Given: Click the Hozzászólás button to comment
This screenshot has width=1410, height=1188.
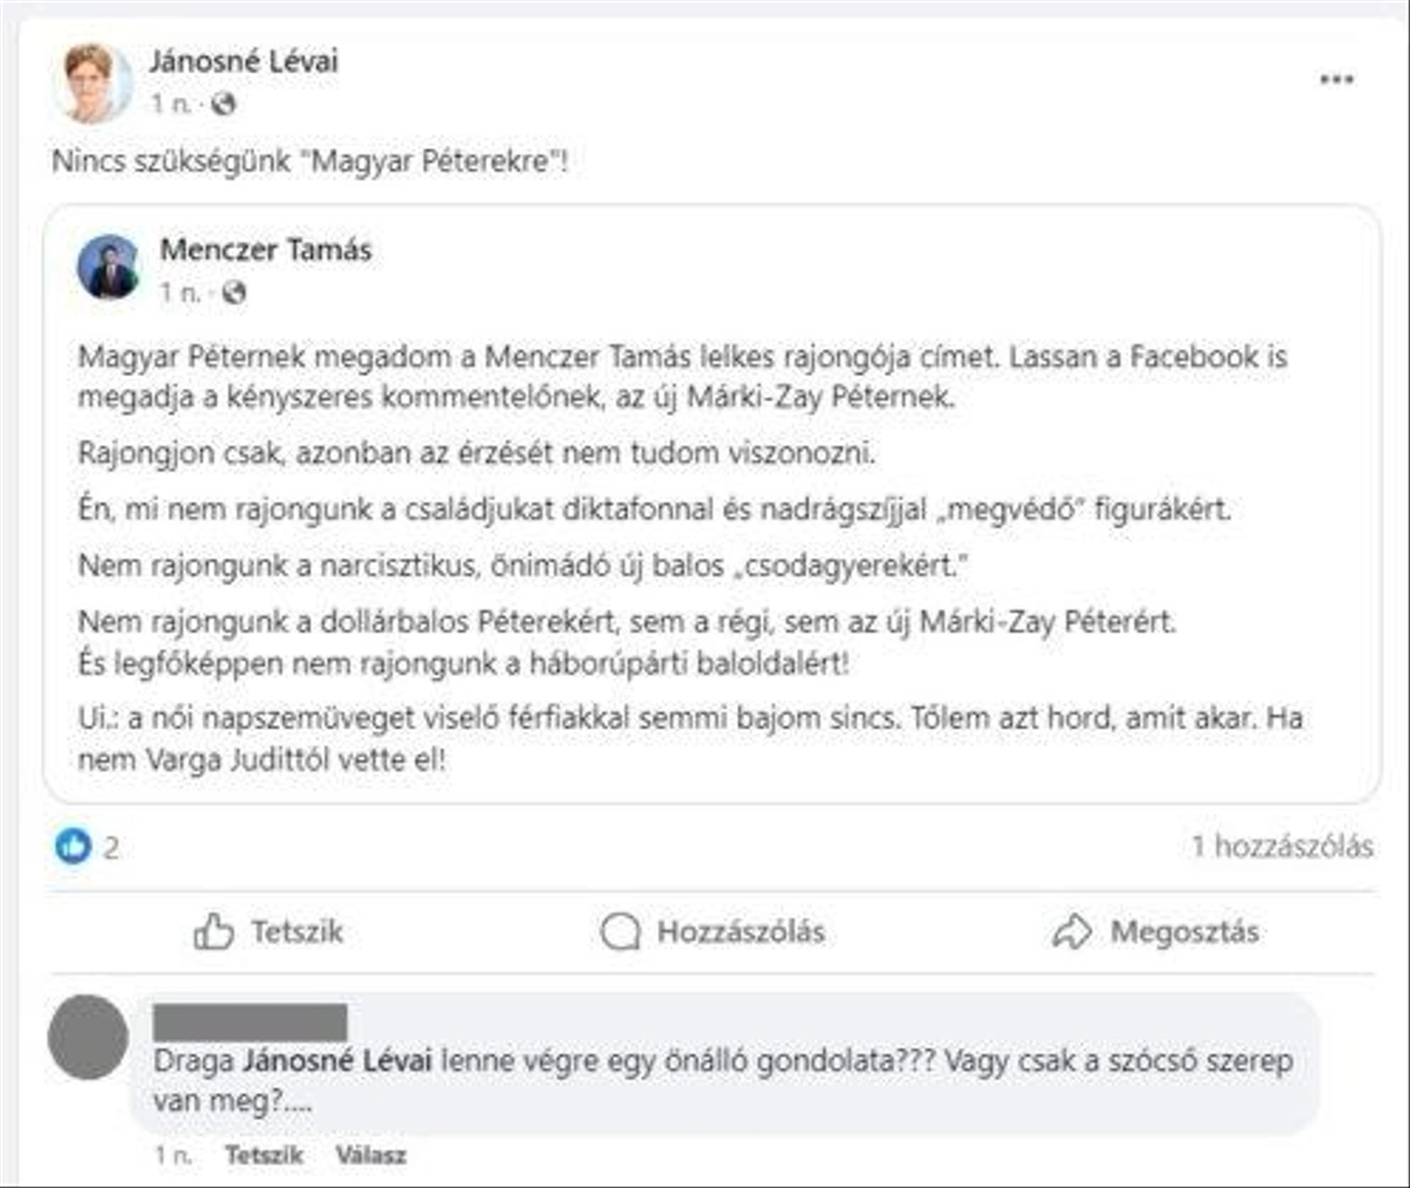Looking at the screenshot, I should coord(713,932).
